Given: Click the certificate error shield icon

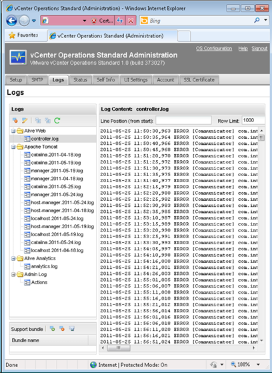Looking at the screenshot, I should [94, 21].
